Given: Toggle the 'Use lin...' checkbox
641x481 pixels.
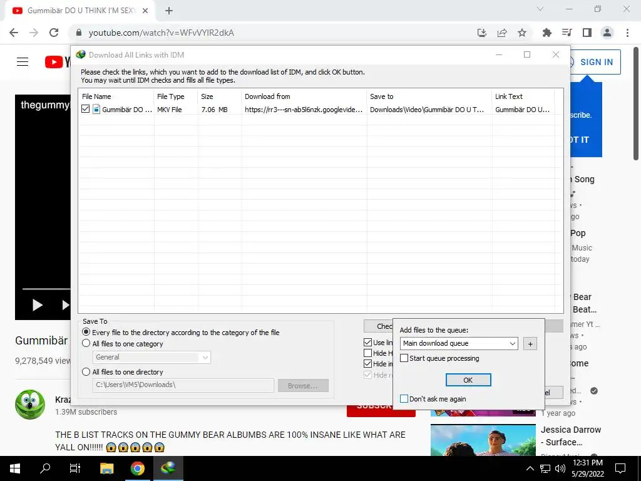Looking at the screenshot, I should (x=368, y=343).
